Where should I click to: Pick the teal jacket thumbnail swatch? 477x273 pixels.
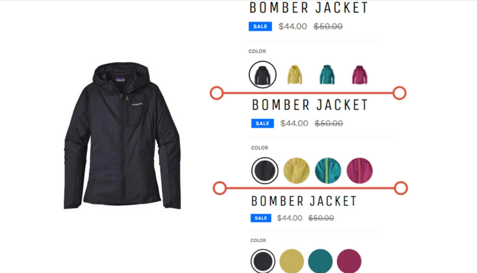(x=327, y=75)
